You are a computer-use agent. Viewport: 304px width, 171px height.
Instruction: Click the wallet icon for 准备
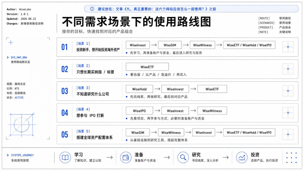coord(126,157)
